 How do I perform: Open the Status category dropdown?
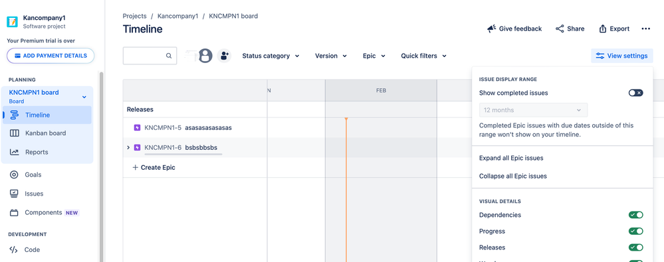(271, 56)
